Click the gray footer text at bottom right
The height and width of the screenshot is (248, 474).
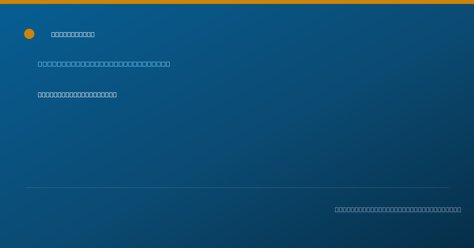[x=398, y=210]
